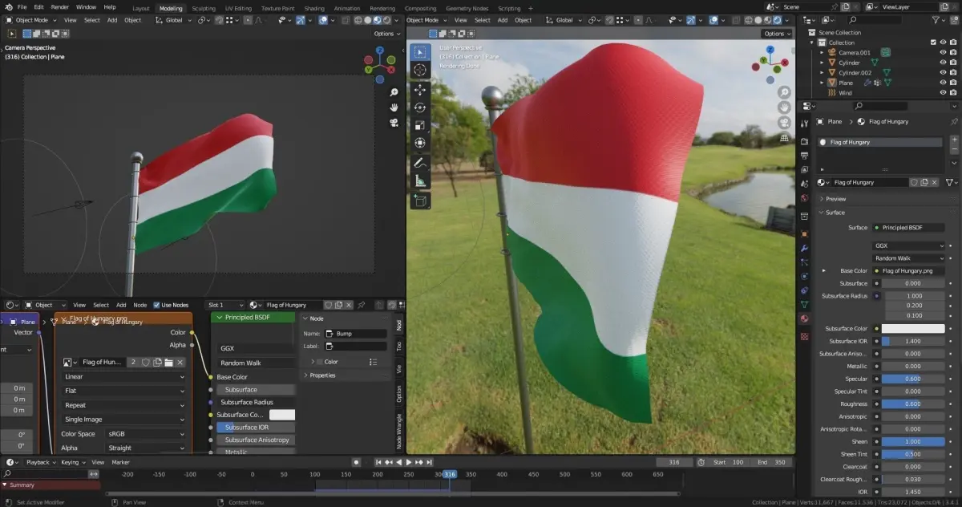Hide Cylinder.002 with its eye icon
The height and width of the screenshot is (507, 962).
pyautogui.click(x=943, y=73)
